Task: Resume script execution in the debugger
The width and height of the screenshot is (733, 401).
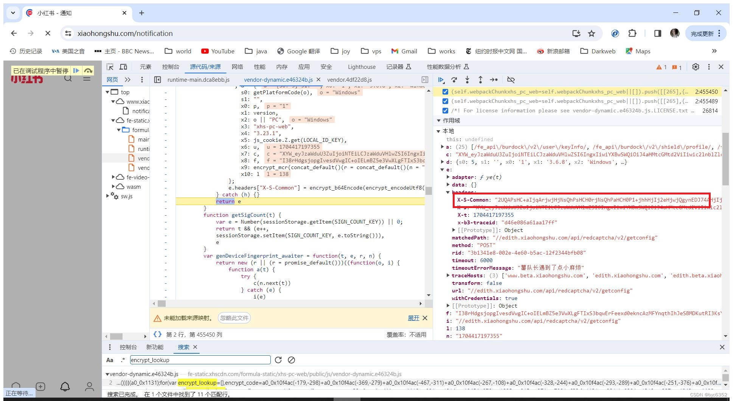Action: coord(441,80)
